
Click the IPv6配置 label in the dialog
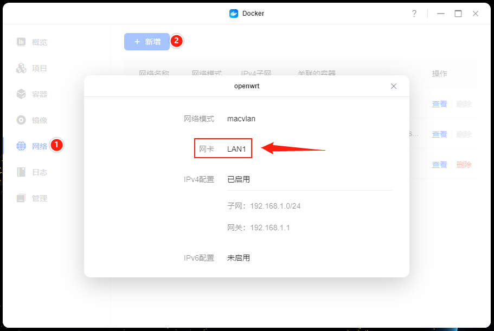(199, 258)
